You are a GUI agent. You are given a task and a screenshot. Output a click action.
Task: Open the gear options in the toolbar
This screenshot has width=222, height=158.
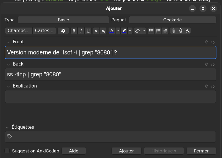click(x=63, y=31)
